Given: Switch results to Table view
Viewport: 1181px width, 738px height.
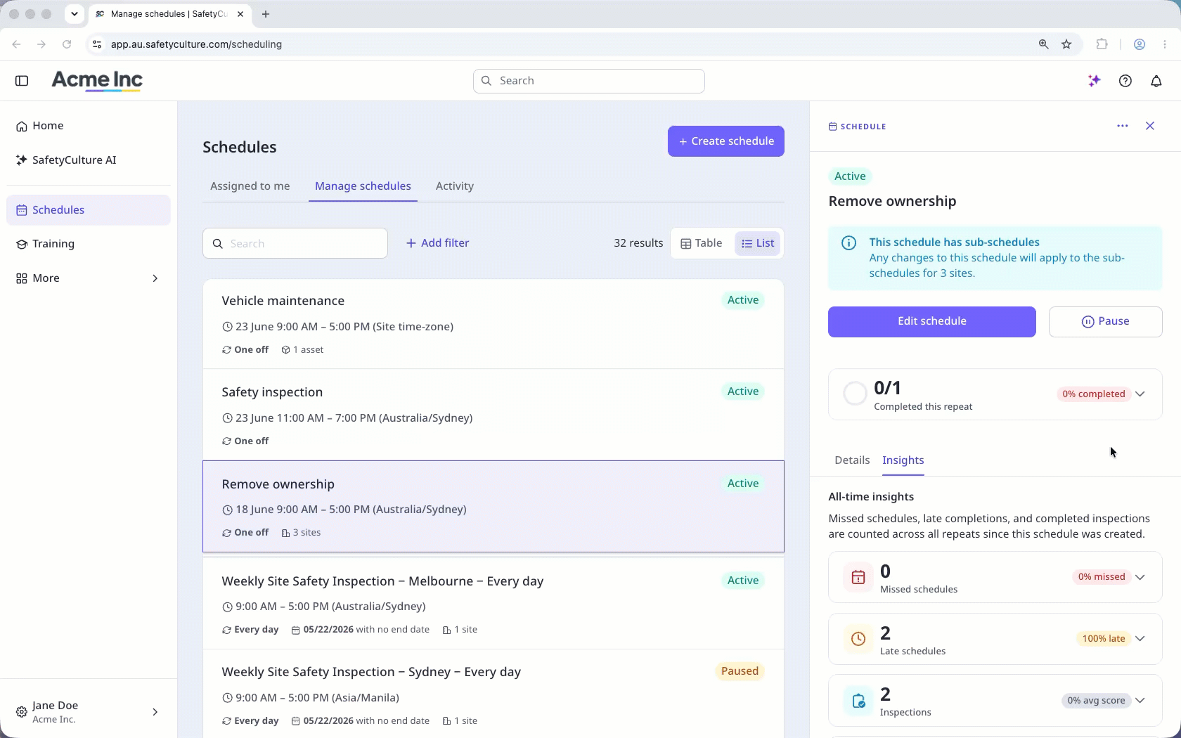Looking at the screenshot, I should (702, 243).
